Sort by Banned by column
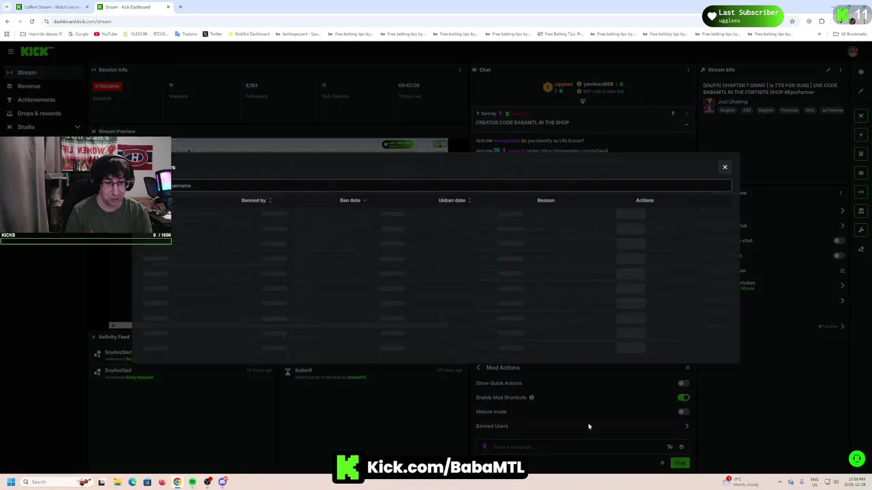872x490 pixels. 257,200
